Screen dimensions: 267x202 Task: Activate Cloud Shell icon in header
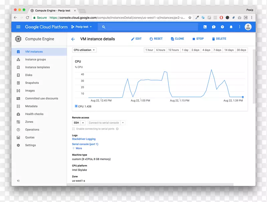[x=205, y=27]
